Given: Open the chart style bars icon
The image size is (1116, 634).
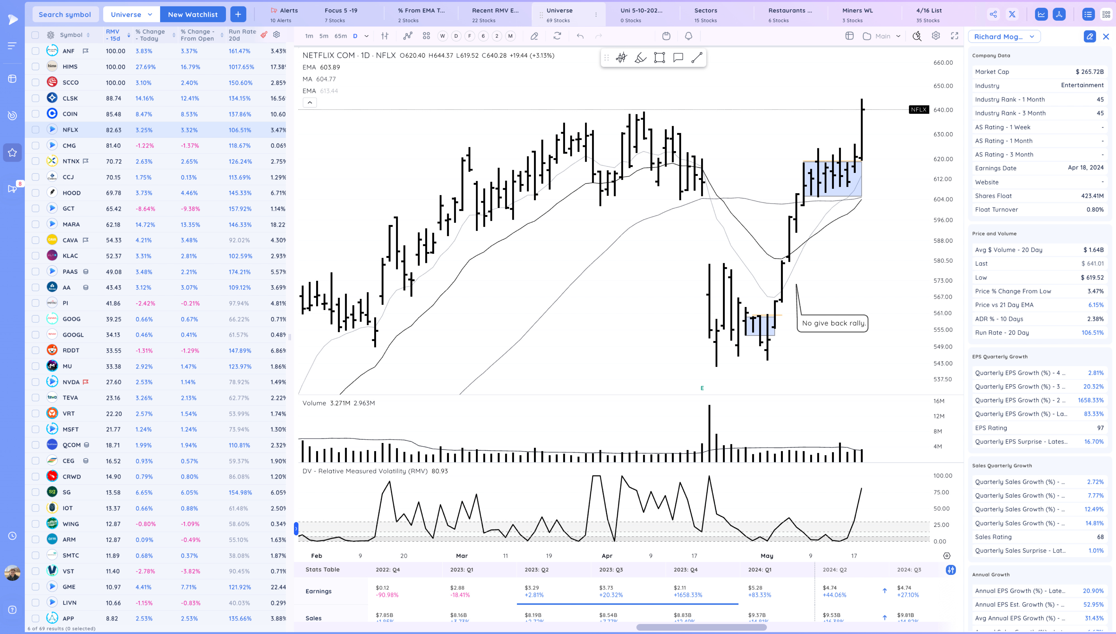Looking at the screenshot, I should click(385, 36).
